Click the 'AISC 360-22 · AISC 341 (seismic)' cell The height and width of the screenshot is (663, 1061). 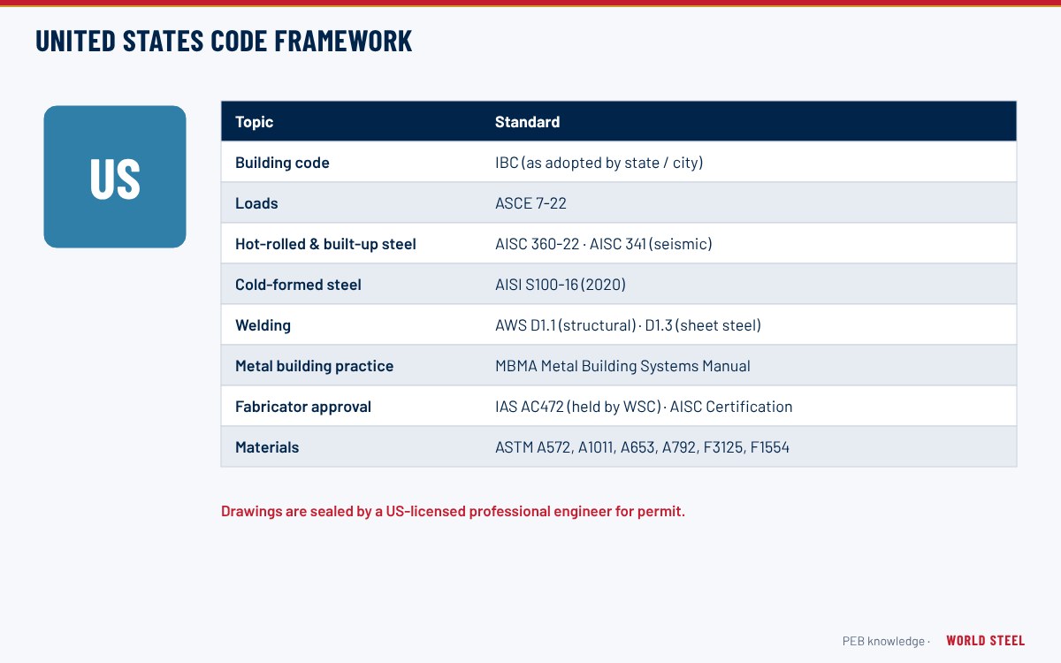point(603,244)
